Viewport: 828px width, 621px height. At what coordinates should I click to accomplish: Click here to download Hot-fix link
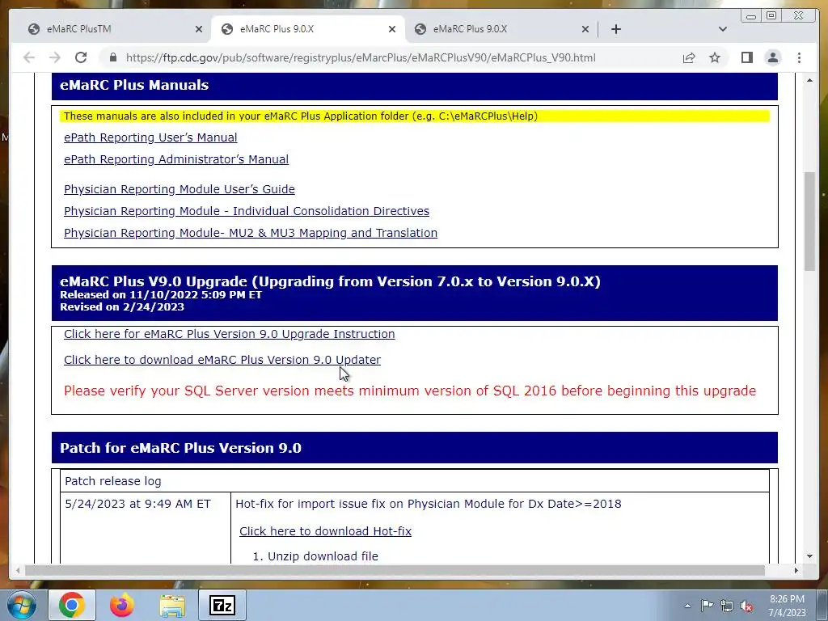coord(325,531)
